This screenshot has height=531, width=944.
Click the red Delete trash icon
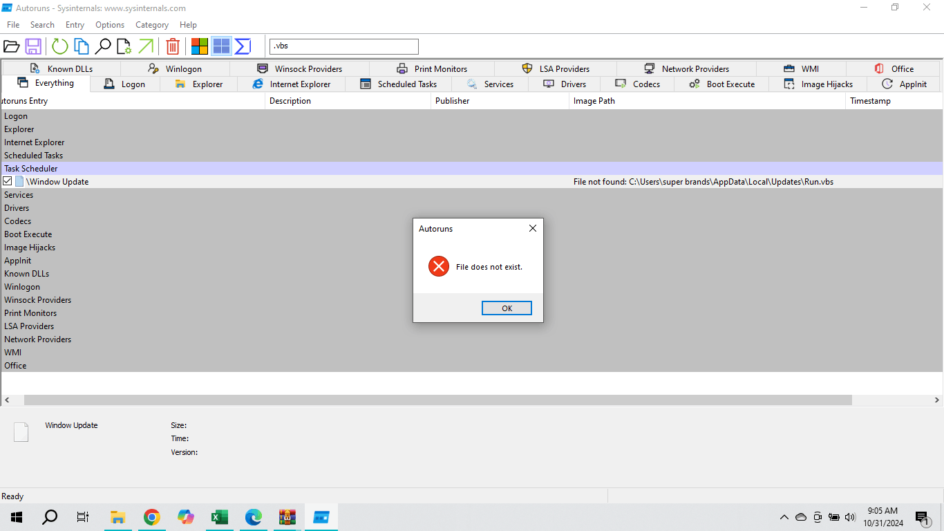[x=173, y=46]
